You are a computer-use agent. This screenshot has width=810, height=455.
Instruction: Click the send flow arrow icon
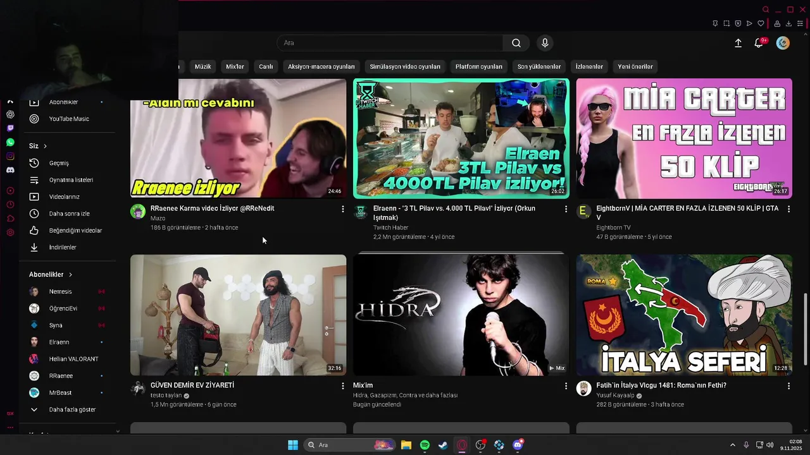[749, 23]
